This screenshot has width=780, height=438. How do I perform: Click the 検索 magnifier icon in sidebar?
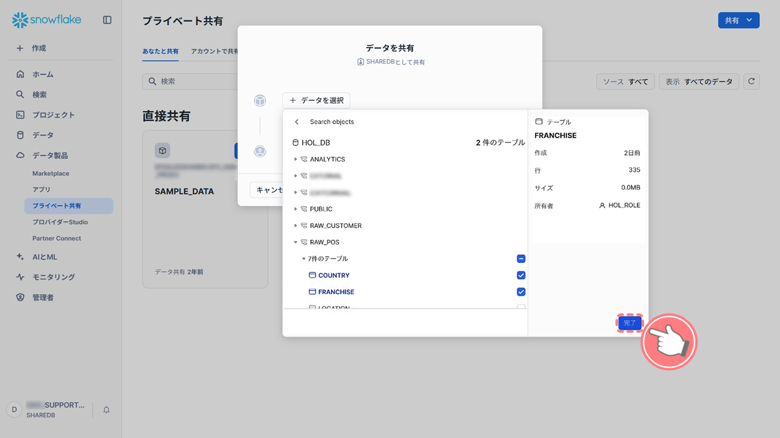[x=20, y=94]
